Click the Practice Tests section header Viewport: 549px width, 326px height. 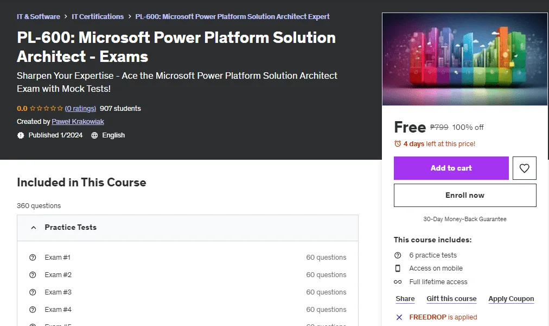click(x=188, y=228)
